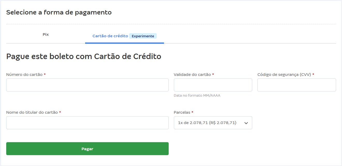Switch to the Pix payment tab
The height and width of the screenshot is (166, 342).
coord(46,34)
